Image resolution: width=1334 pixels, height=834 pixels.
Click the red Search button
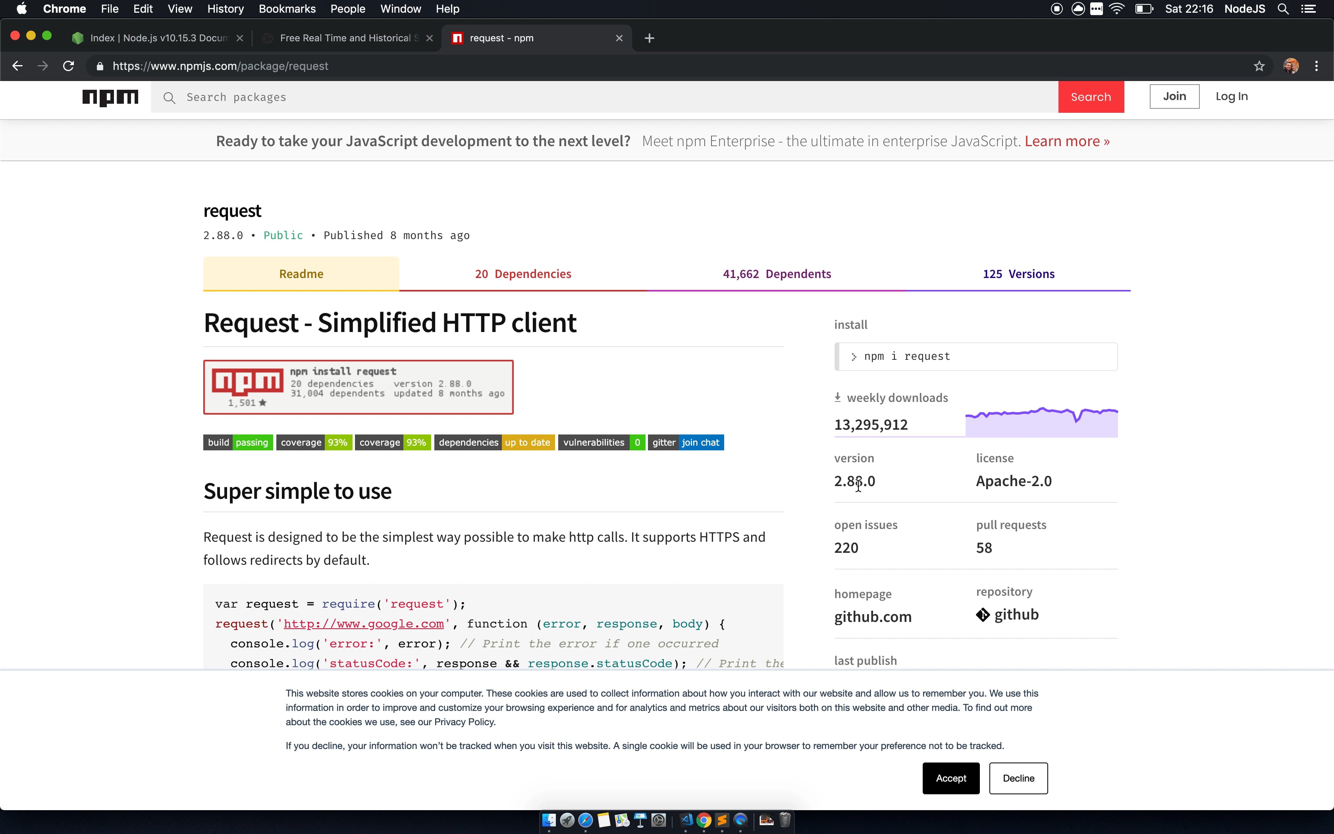[x=1091, y=97]
